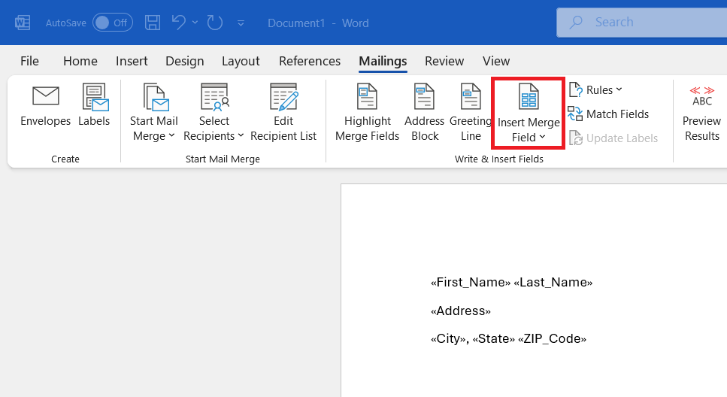727x397 pixels.
Task: Click the Rules icon
Action: tap(575, 89)
